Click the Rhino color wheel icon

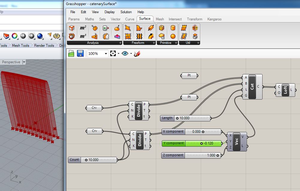[14, 36]
